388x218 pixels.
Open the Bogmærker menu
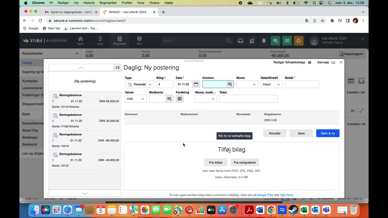tap(108, 3)
